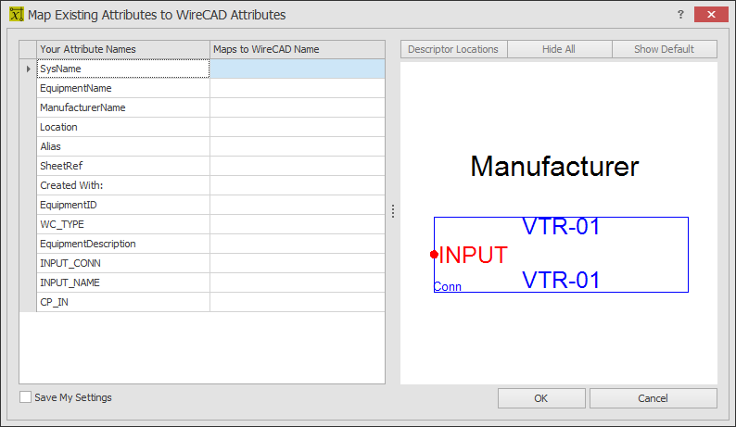Select the INPUT_NAME attribute cell

(123, 283)
